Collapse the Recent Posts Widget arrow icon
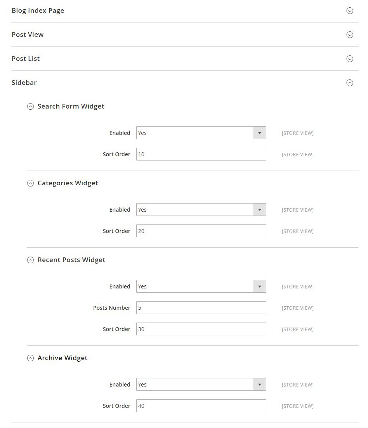Screen dimensions: 368x428 (x=31, y=260)
